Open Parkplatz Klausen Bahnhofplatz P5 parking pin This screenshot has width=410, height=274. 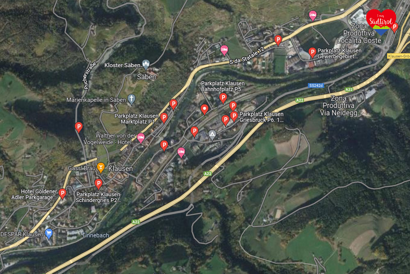223,98
